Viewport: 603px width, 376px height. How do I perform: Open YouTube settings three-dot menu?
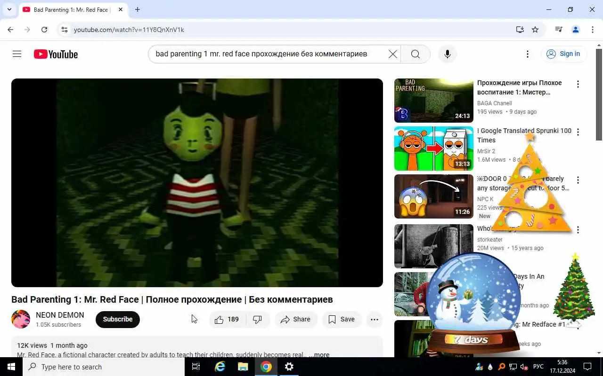coord(528,54)
